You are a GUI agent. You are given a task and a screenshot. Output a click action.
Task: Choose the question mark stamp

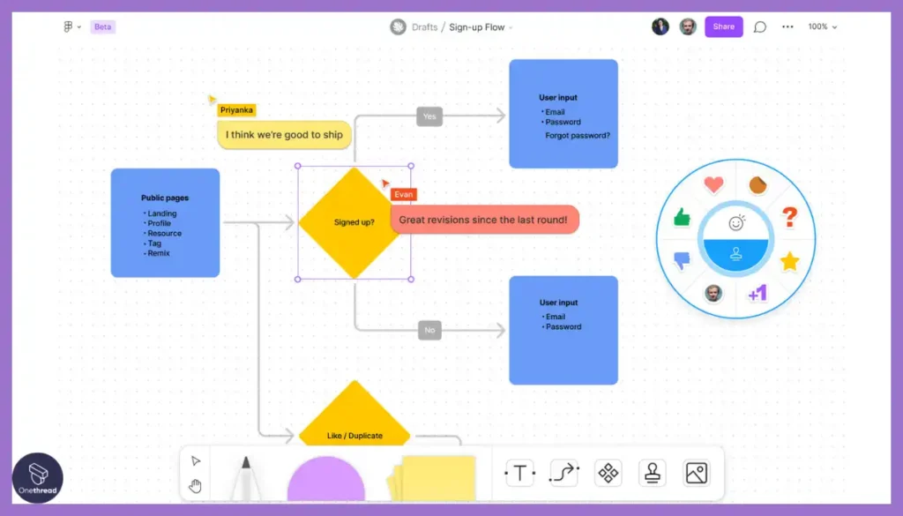(789, 216)
